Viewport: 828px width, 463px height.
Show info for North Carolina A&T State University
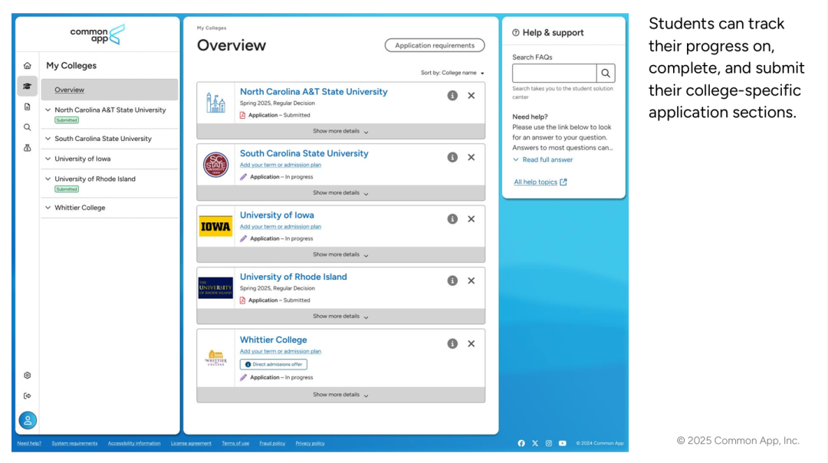452,96
